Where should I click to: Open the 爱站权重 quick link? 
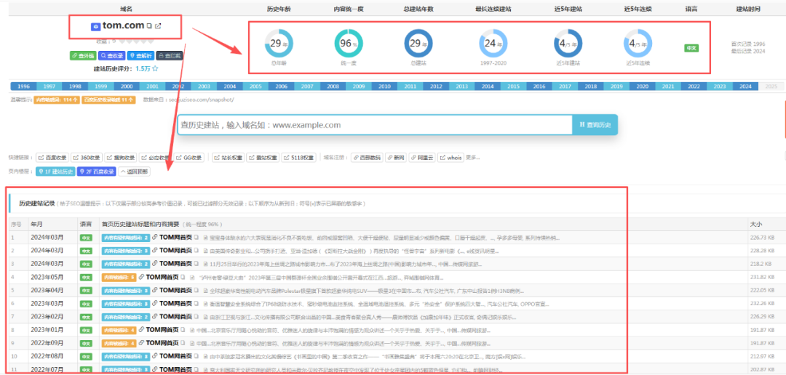pos(263,157)
